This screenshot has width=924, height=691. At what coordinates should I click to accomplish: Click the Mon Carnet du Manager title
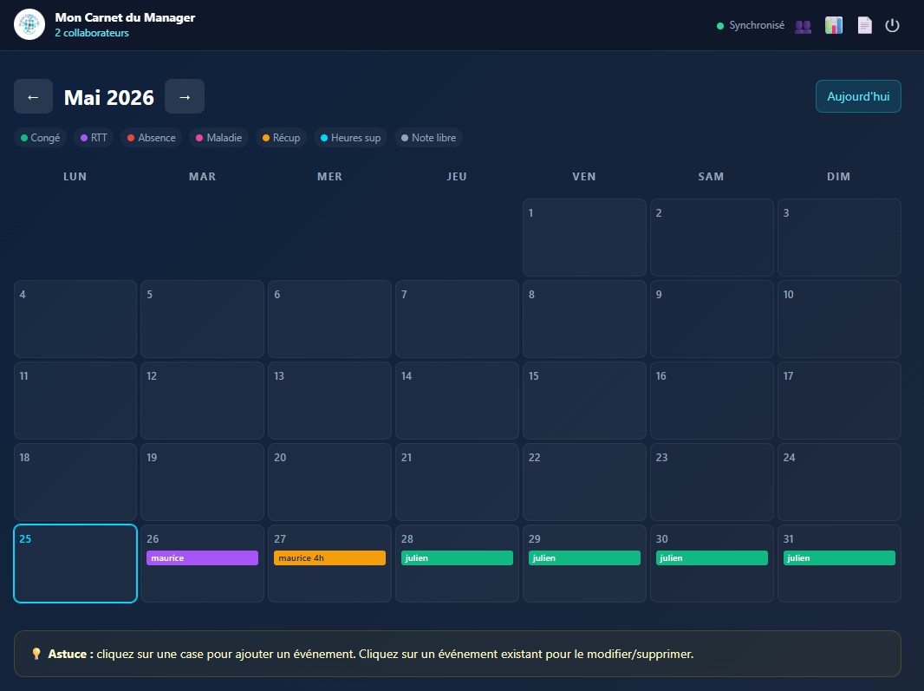pos(125,17)
